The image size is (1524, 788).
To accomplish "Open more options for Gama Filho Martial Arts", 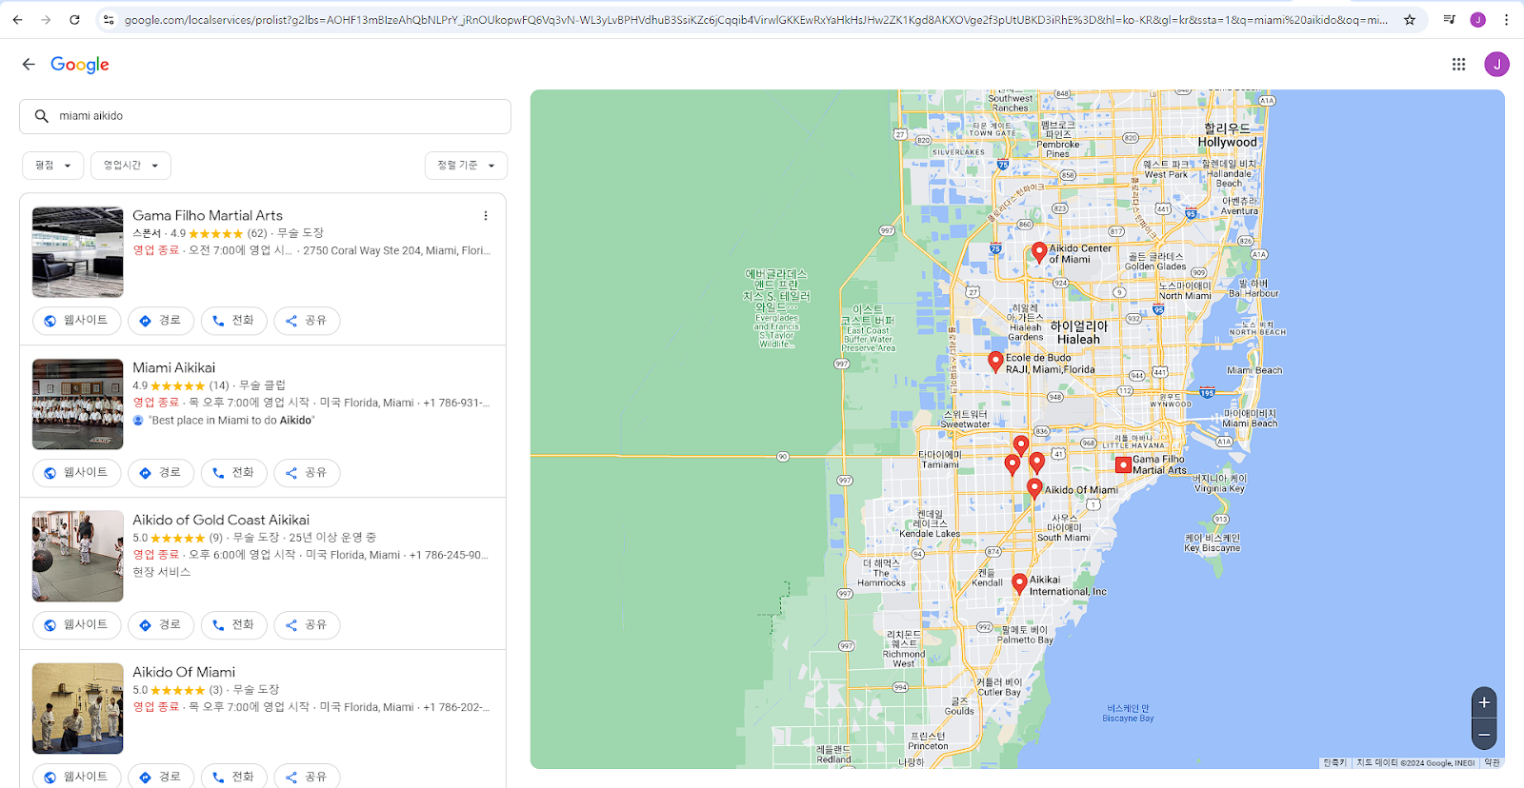I will coord(486,216).
